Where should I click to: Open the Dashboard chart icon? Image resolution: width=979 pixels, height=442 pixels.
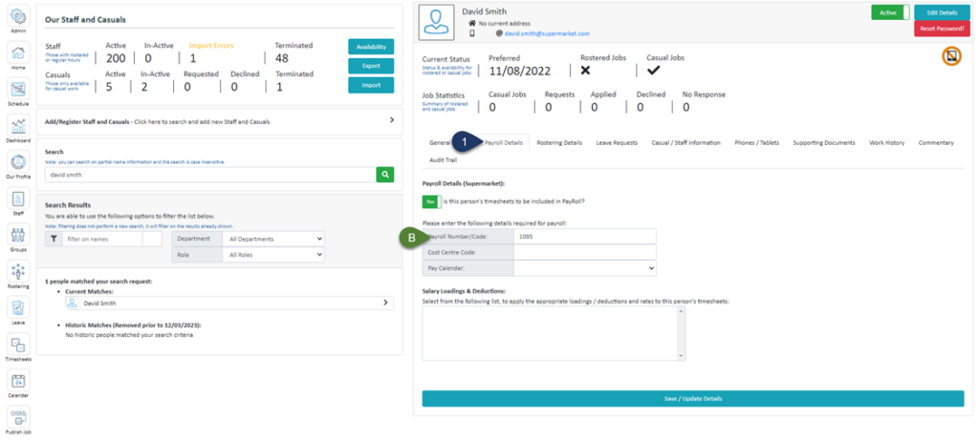19,125
